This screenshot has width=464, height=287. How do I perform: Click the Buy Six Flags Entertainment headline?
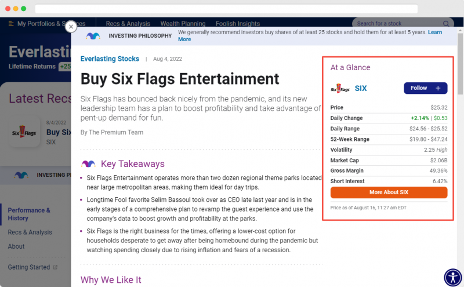[x=180, y=79]
